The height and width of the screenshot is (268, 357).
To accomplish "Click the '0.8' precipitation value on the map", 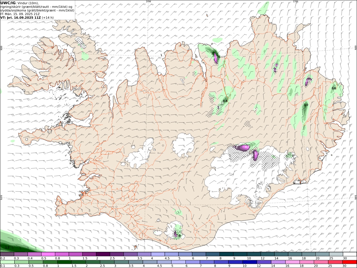I will click(x=225, y=101).
